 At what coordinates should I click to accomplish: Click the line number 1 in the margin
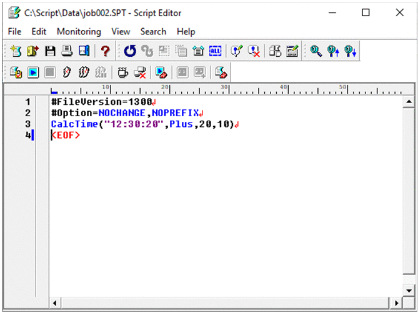point(27,102)
